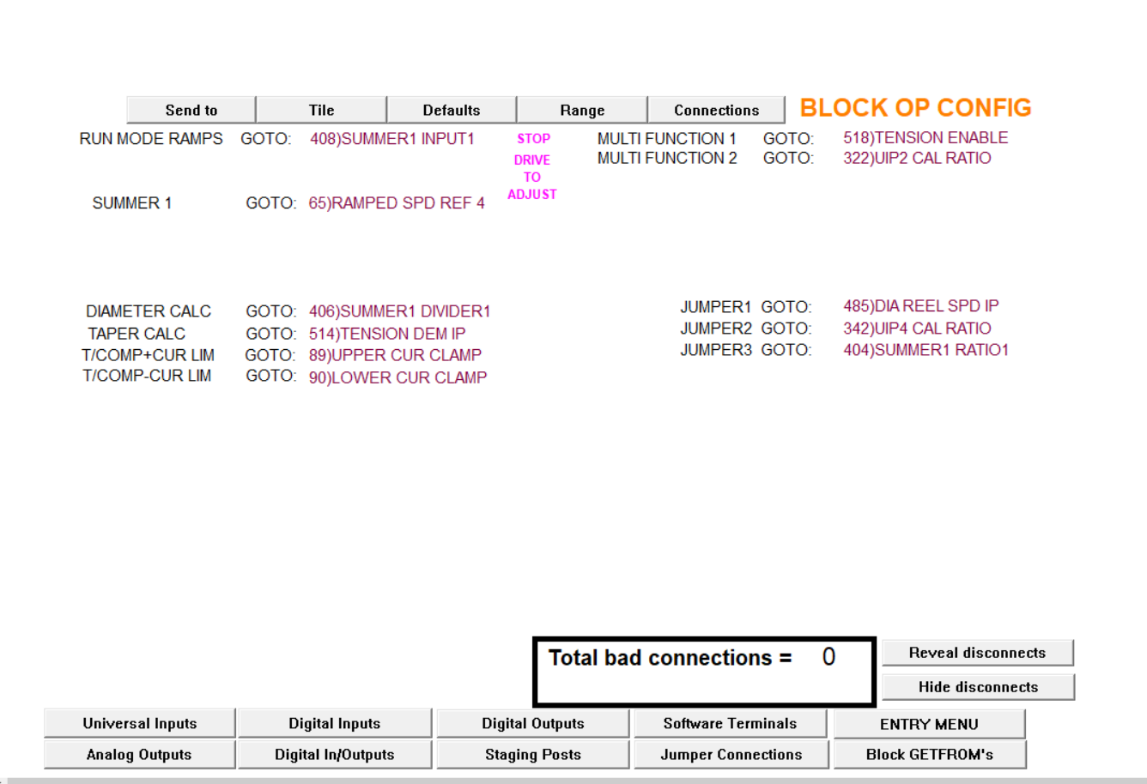This screenshot has width=1147, height=784.
Task: Open the Analog Outputs page
Action: [139, 755]
